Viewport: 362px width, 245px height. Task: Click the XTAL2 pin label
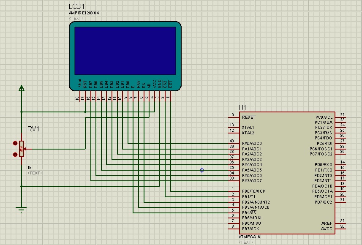tap(248, 133)
